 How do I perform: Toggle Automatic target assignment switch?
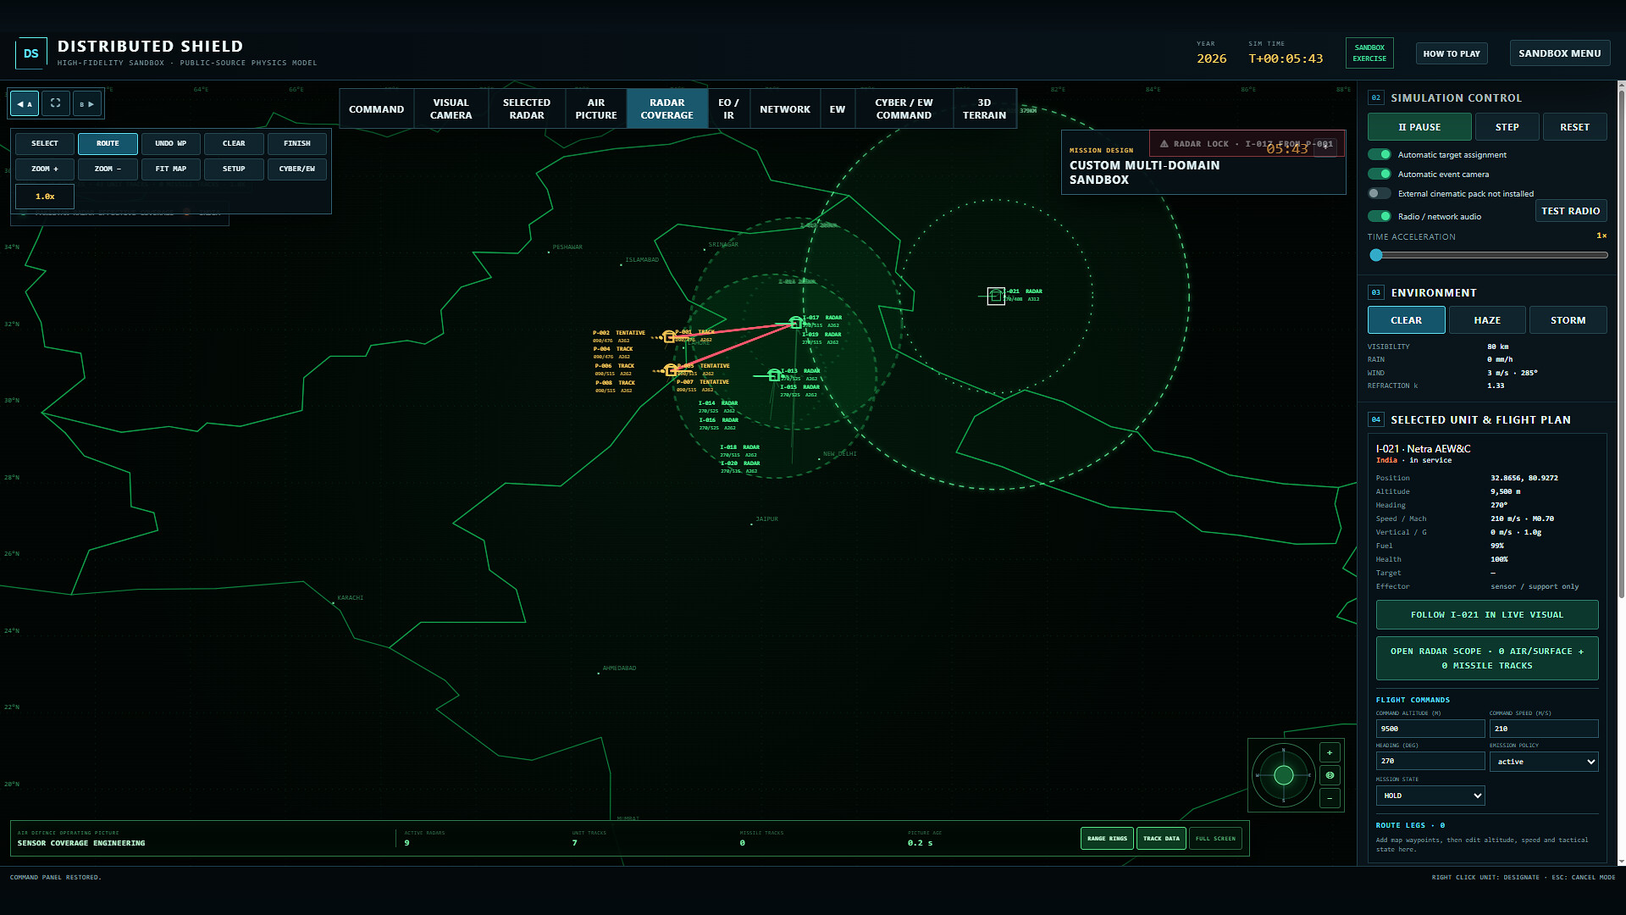(1380, 154)
